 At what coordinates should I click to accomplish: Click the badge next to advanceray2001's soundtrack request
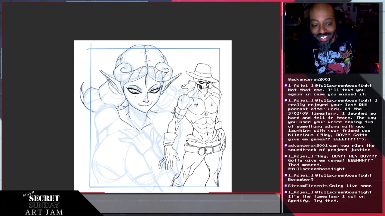pyautogui.click(x=286, y=145)
